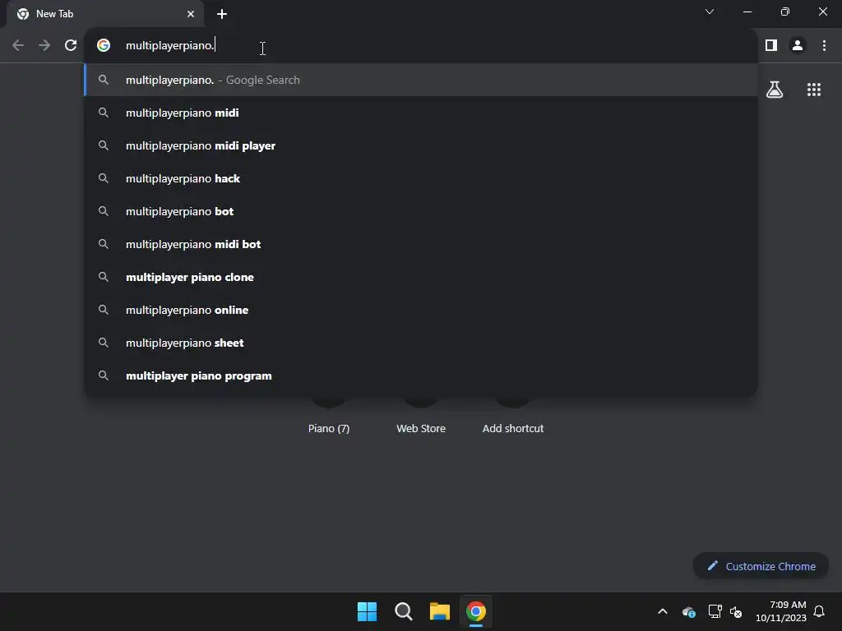Open the user profile icon

[798, 46]
